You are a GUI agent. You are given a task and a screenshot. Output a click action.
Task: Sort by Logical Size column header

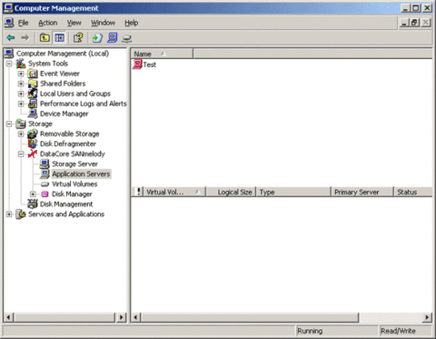coord(231,192)
